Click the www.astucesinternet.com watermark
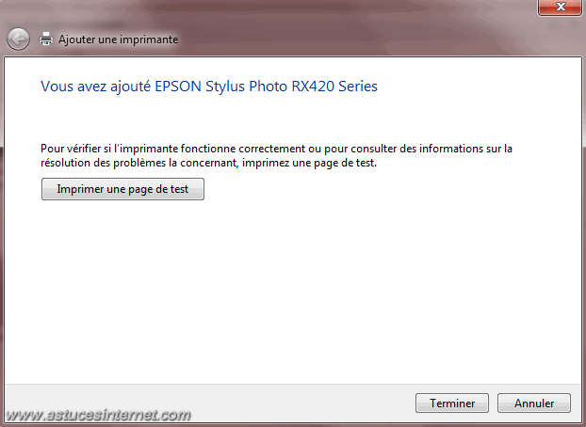 (98, 415)
